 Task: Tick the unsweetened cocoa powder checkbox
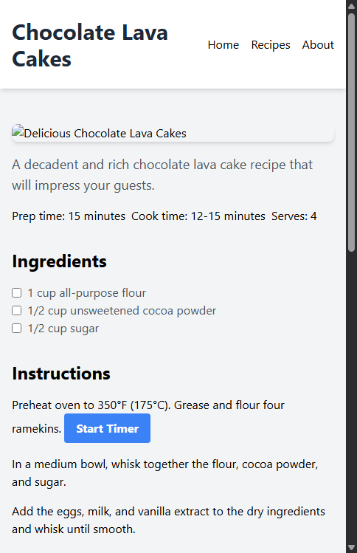tap(16, 310)
